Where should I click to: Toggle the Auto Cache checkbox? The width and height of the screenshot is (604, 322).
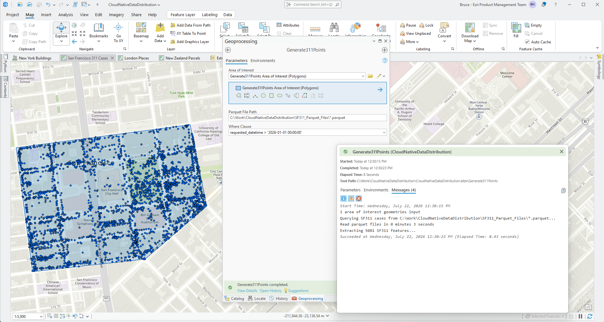tap(527, 42)
